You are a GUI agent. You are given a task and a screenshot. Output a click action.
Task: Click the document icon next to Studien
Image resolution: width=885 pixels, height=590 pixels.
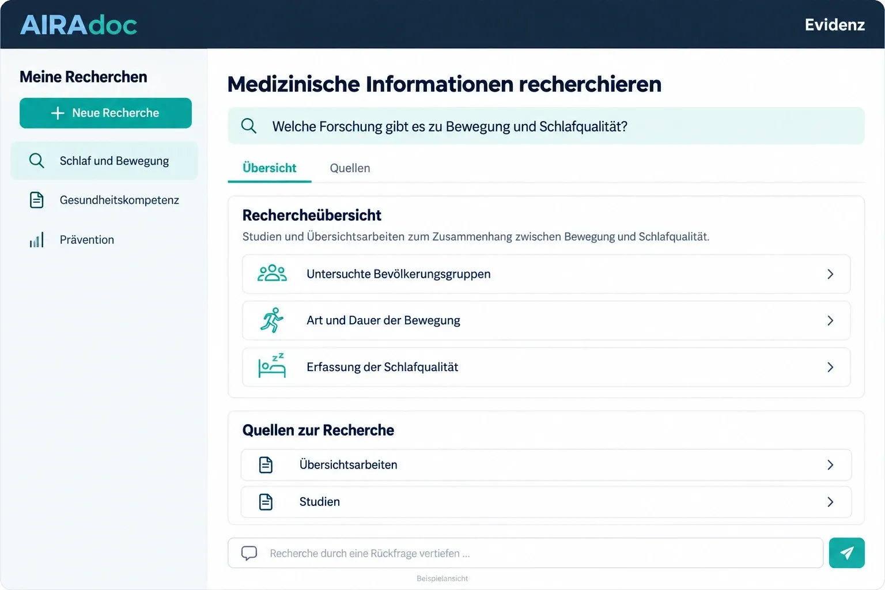pyautogui.click(x=266, y=502)
